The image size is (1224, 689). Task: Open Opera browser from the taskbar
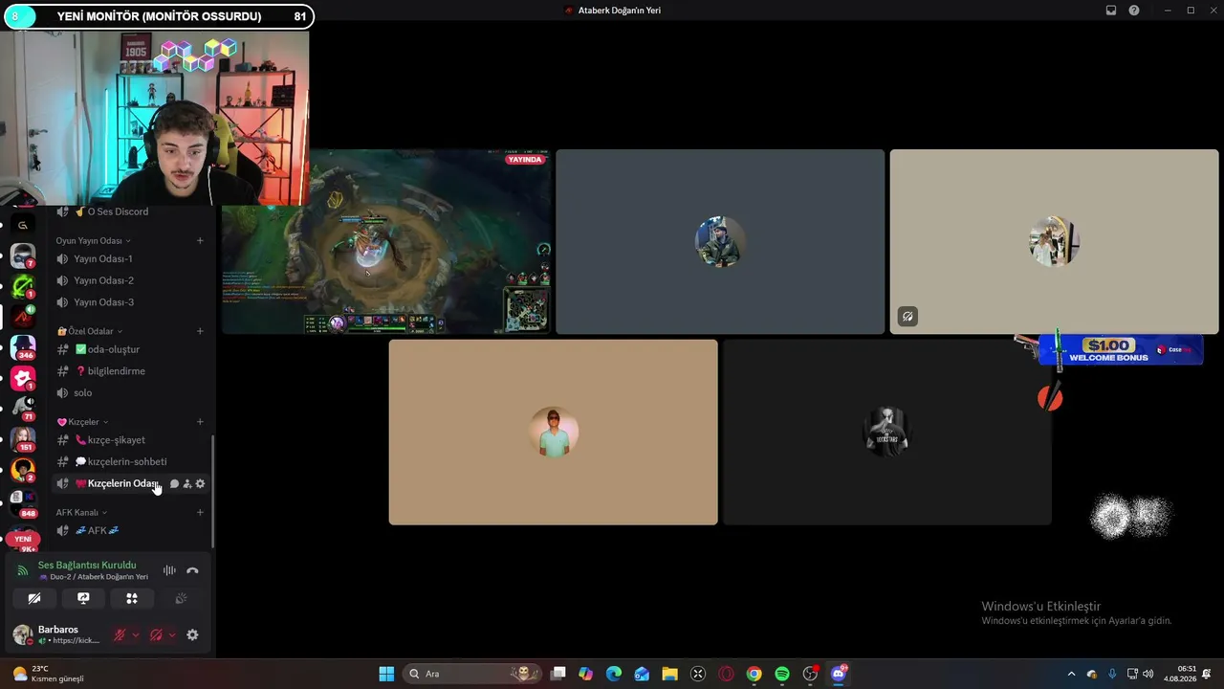pyautogui.click(x=726, y=674)
